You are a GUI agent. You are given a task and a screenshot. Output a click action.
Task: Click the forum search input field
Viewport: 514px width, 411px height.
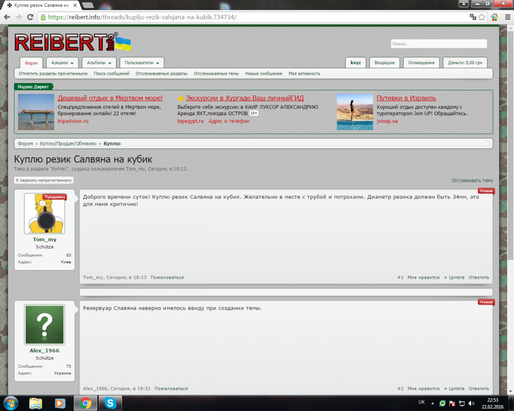tap(439, 44)
